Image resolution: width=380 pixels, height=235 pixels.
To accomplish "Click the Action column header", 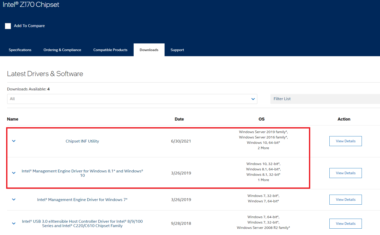I will click(x=344, y=119).
